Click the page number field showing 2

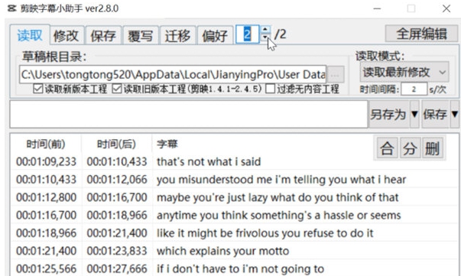248,34
